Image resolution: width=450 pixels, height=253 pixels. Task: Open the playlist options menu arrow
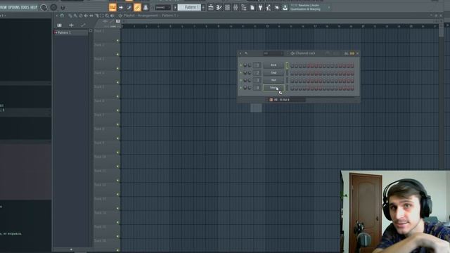tap(57, 15)
